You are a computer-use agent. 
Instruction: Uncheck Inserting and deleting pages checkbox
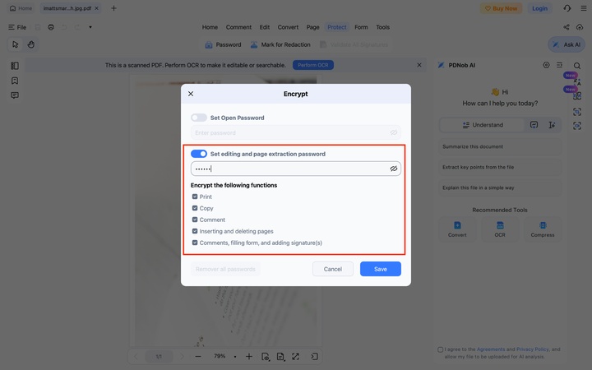pos(195,231)
